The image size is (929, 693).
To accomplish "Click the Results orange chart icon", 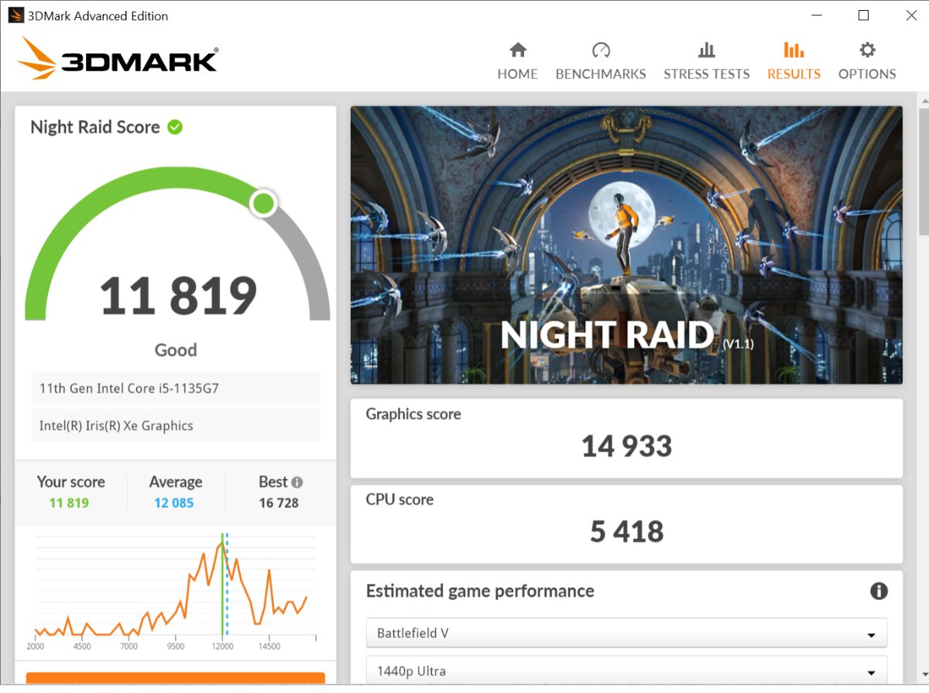I will tap(794, 50).
